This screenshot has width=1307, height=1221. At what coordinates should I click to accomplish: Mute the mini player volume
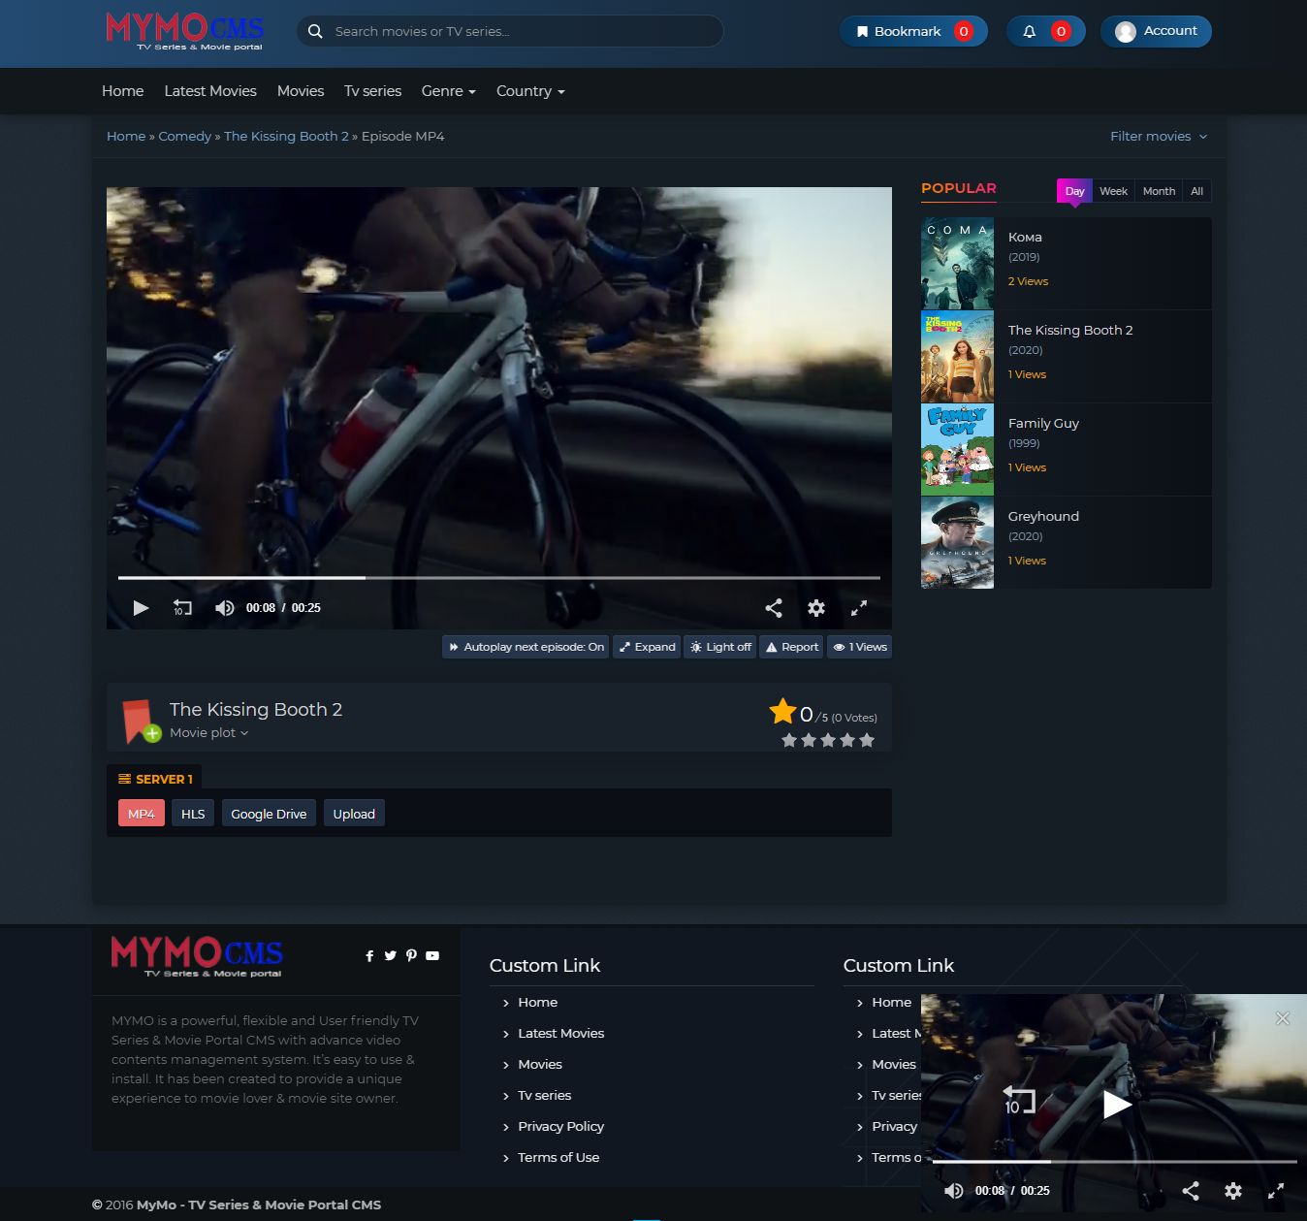click(954, 1191)
